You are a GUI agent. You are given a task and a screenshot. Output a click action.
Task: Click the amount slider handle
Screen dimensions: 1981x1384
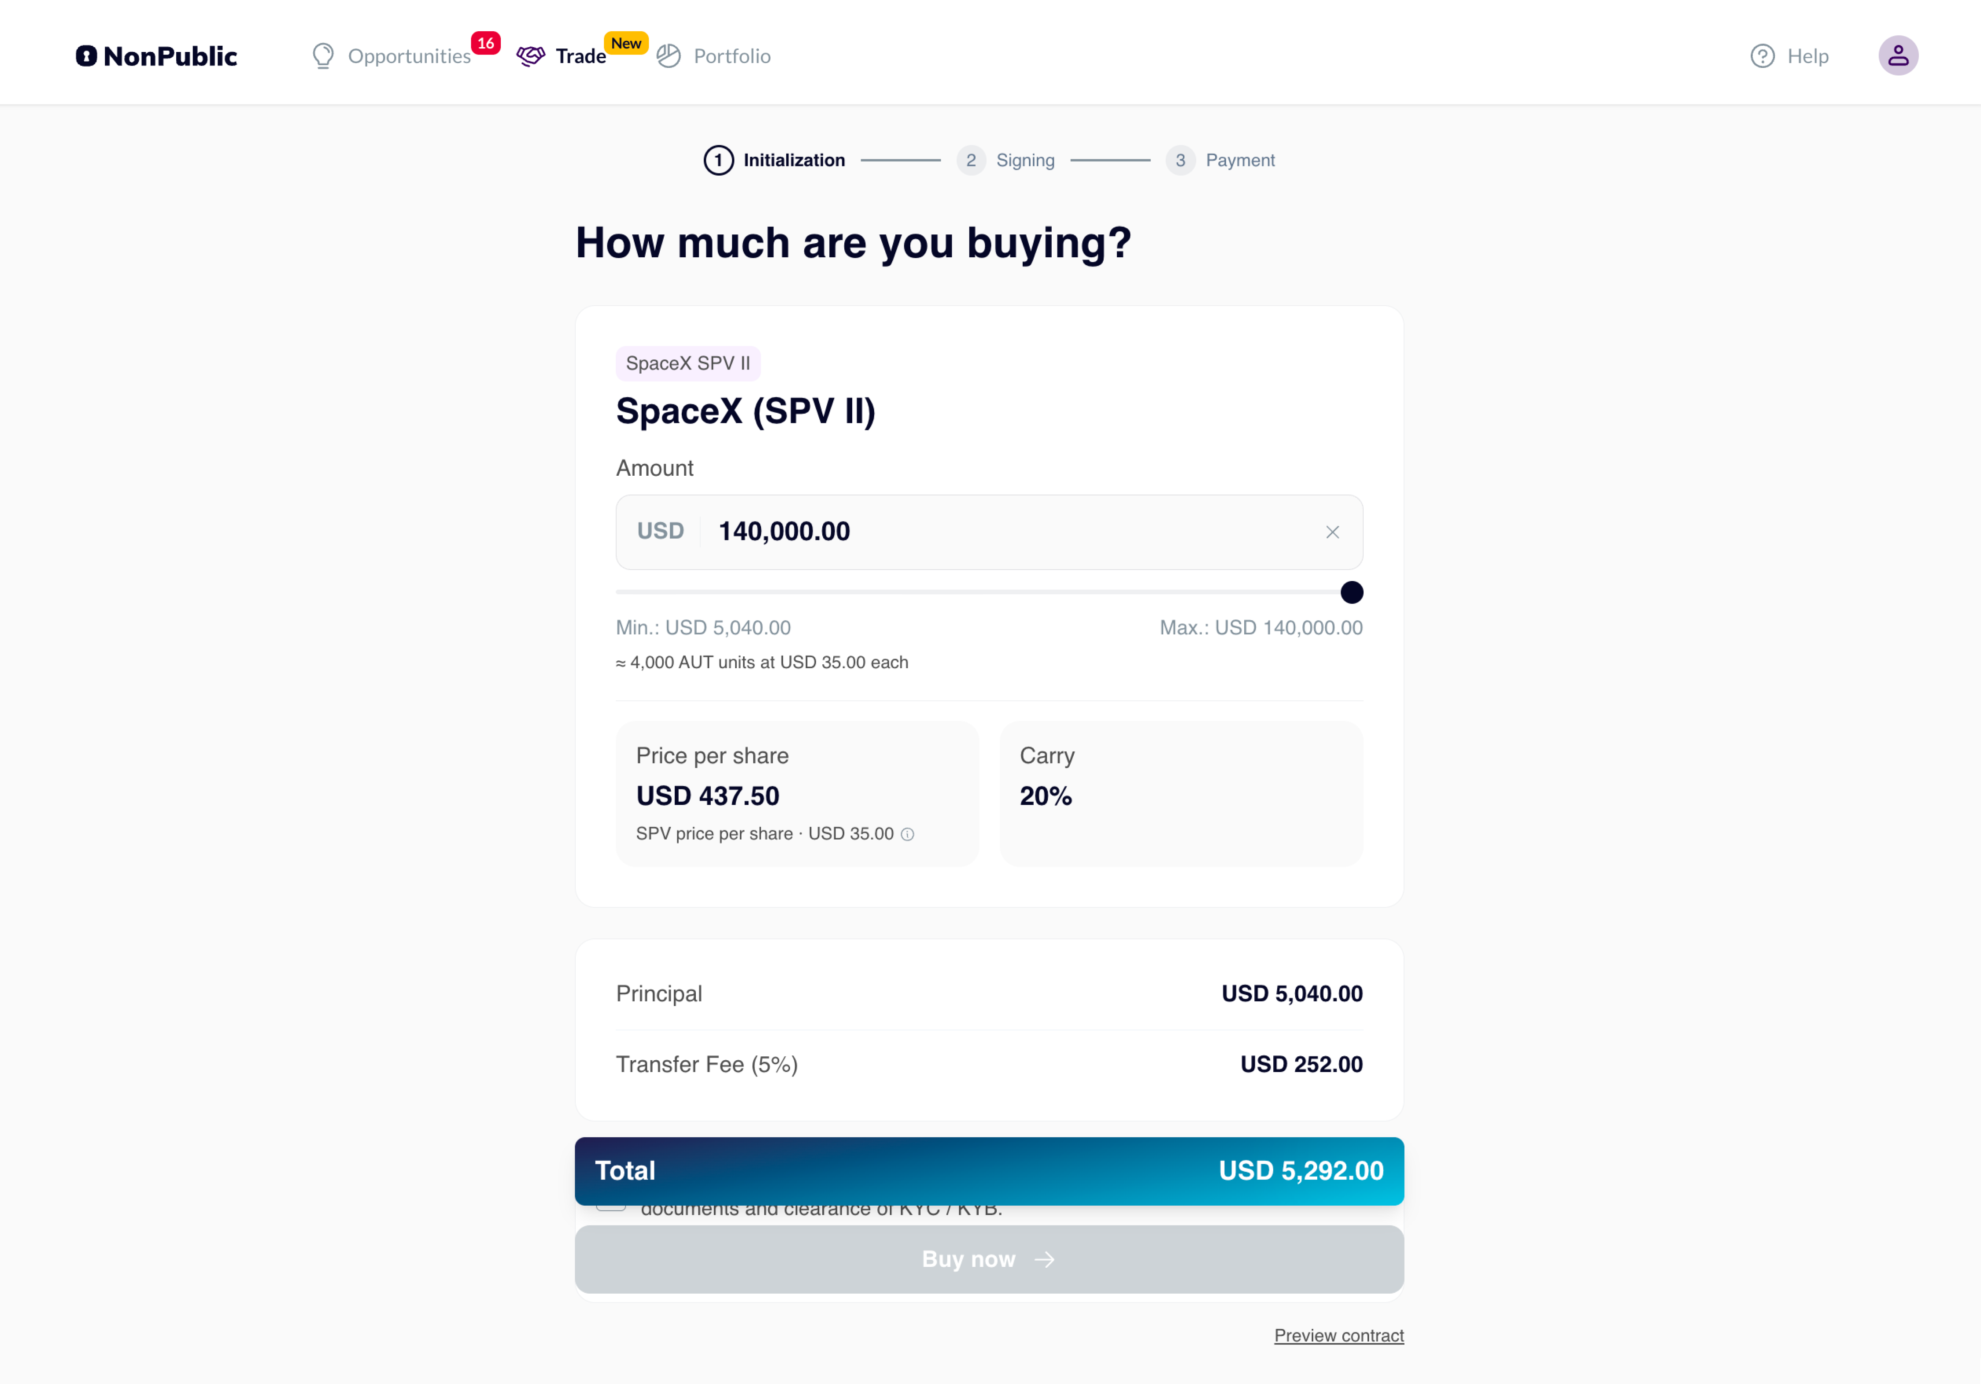click(x=1352, y=593)
